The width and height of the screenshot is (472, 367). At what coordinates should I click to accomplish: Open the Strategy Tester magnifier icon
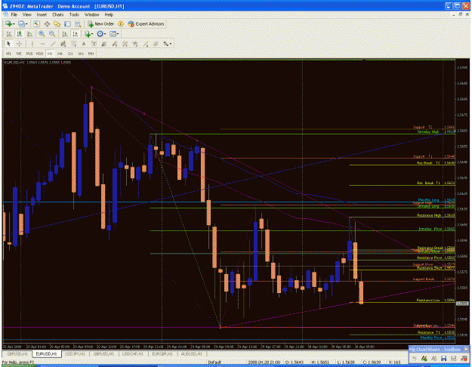(x=78, y=23)
